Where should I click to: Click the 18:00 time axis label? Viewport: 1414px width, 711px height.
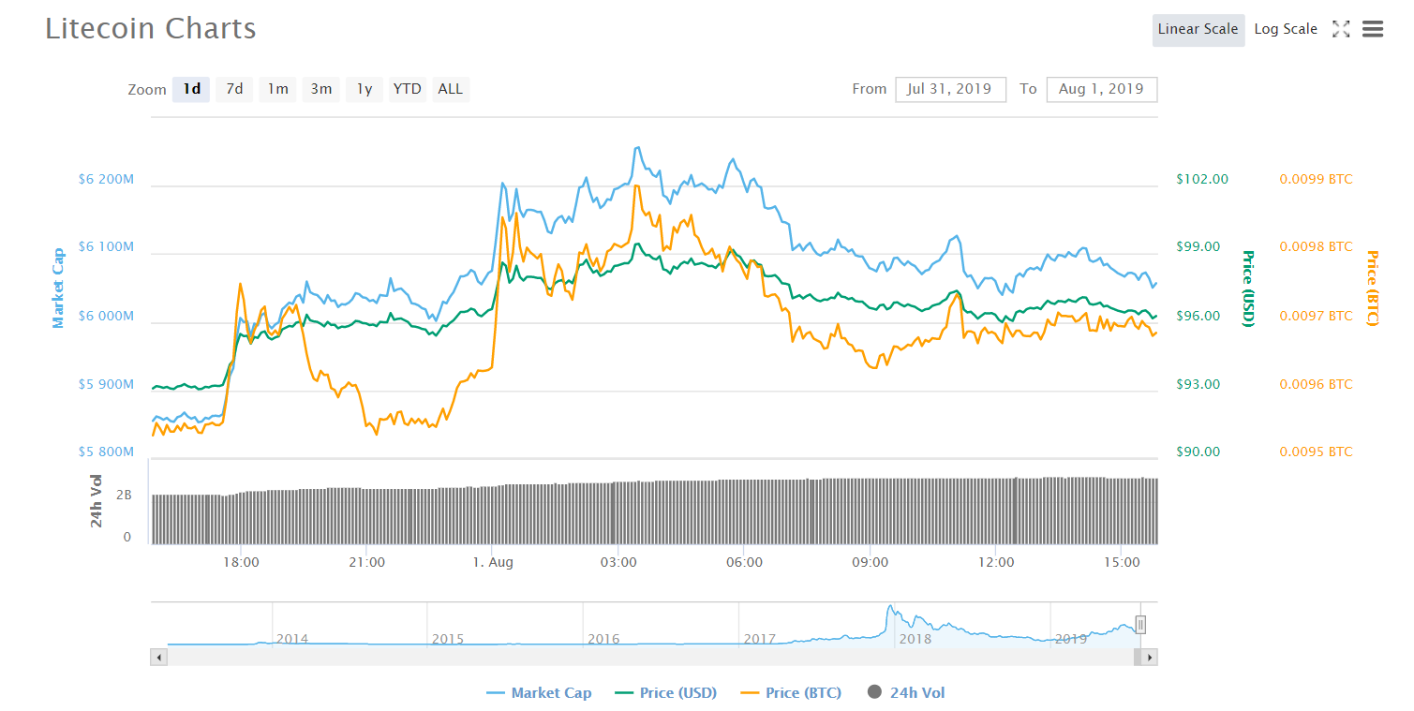241,562
